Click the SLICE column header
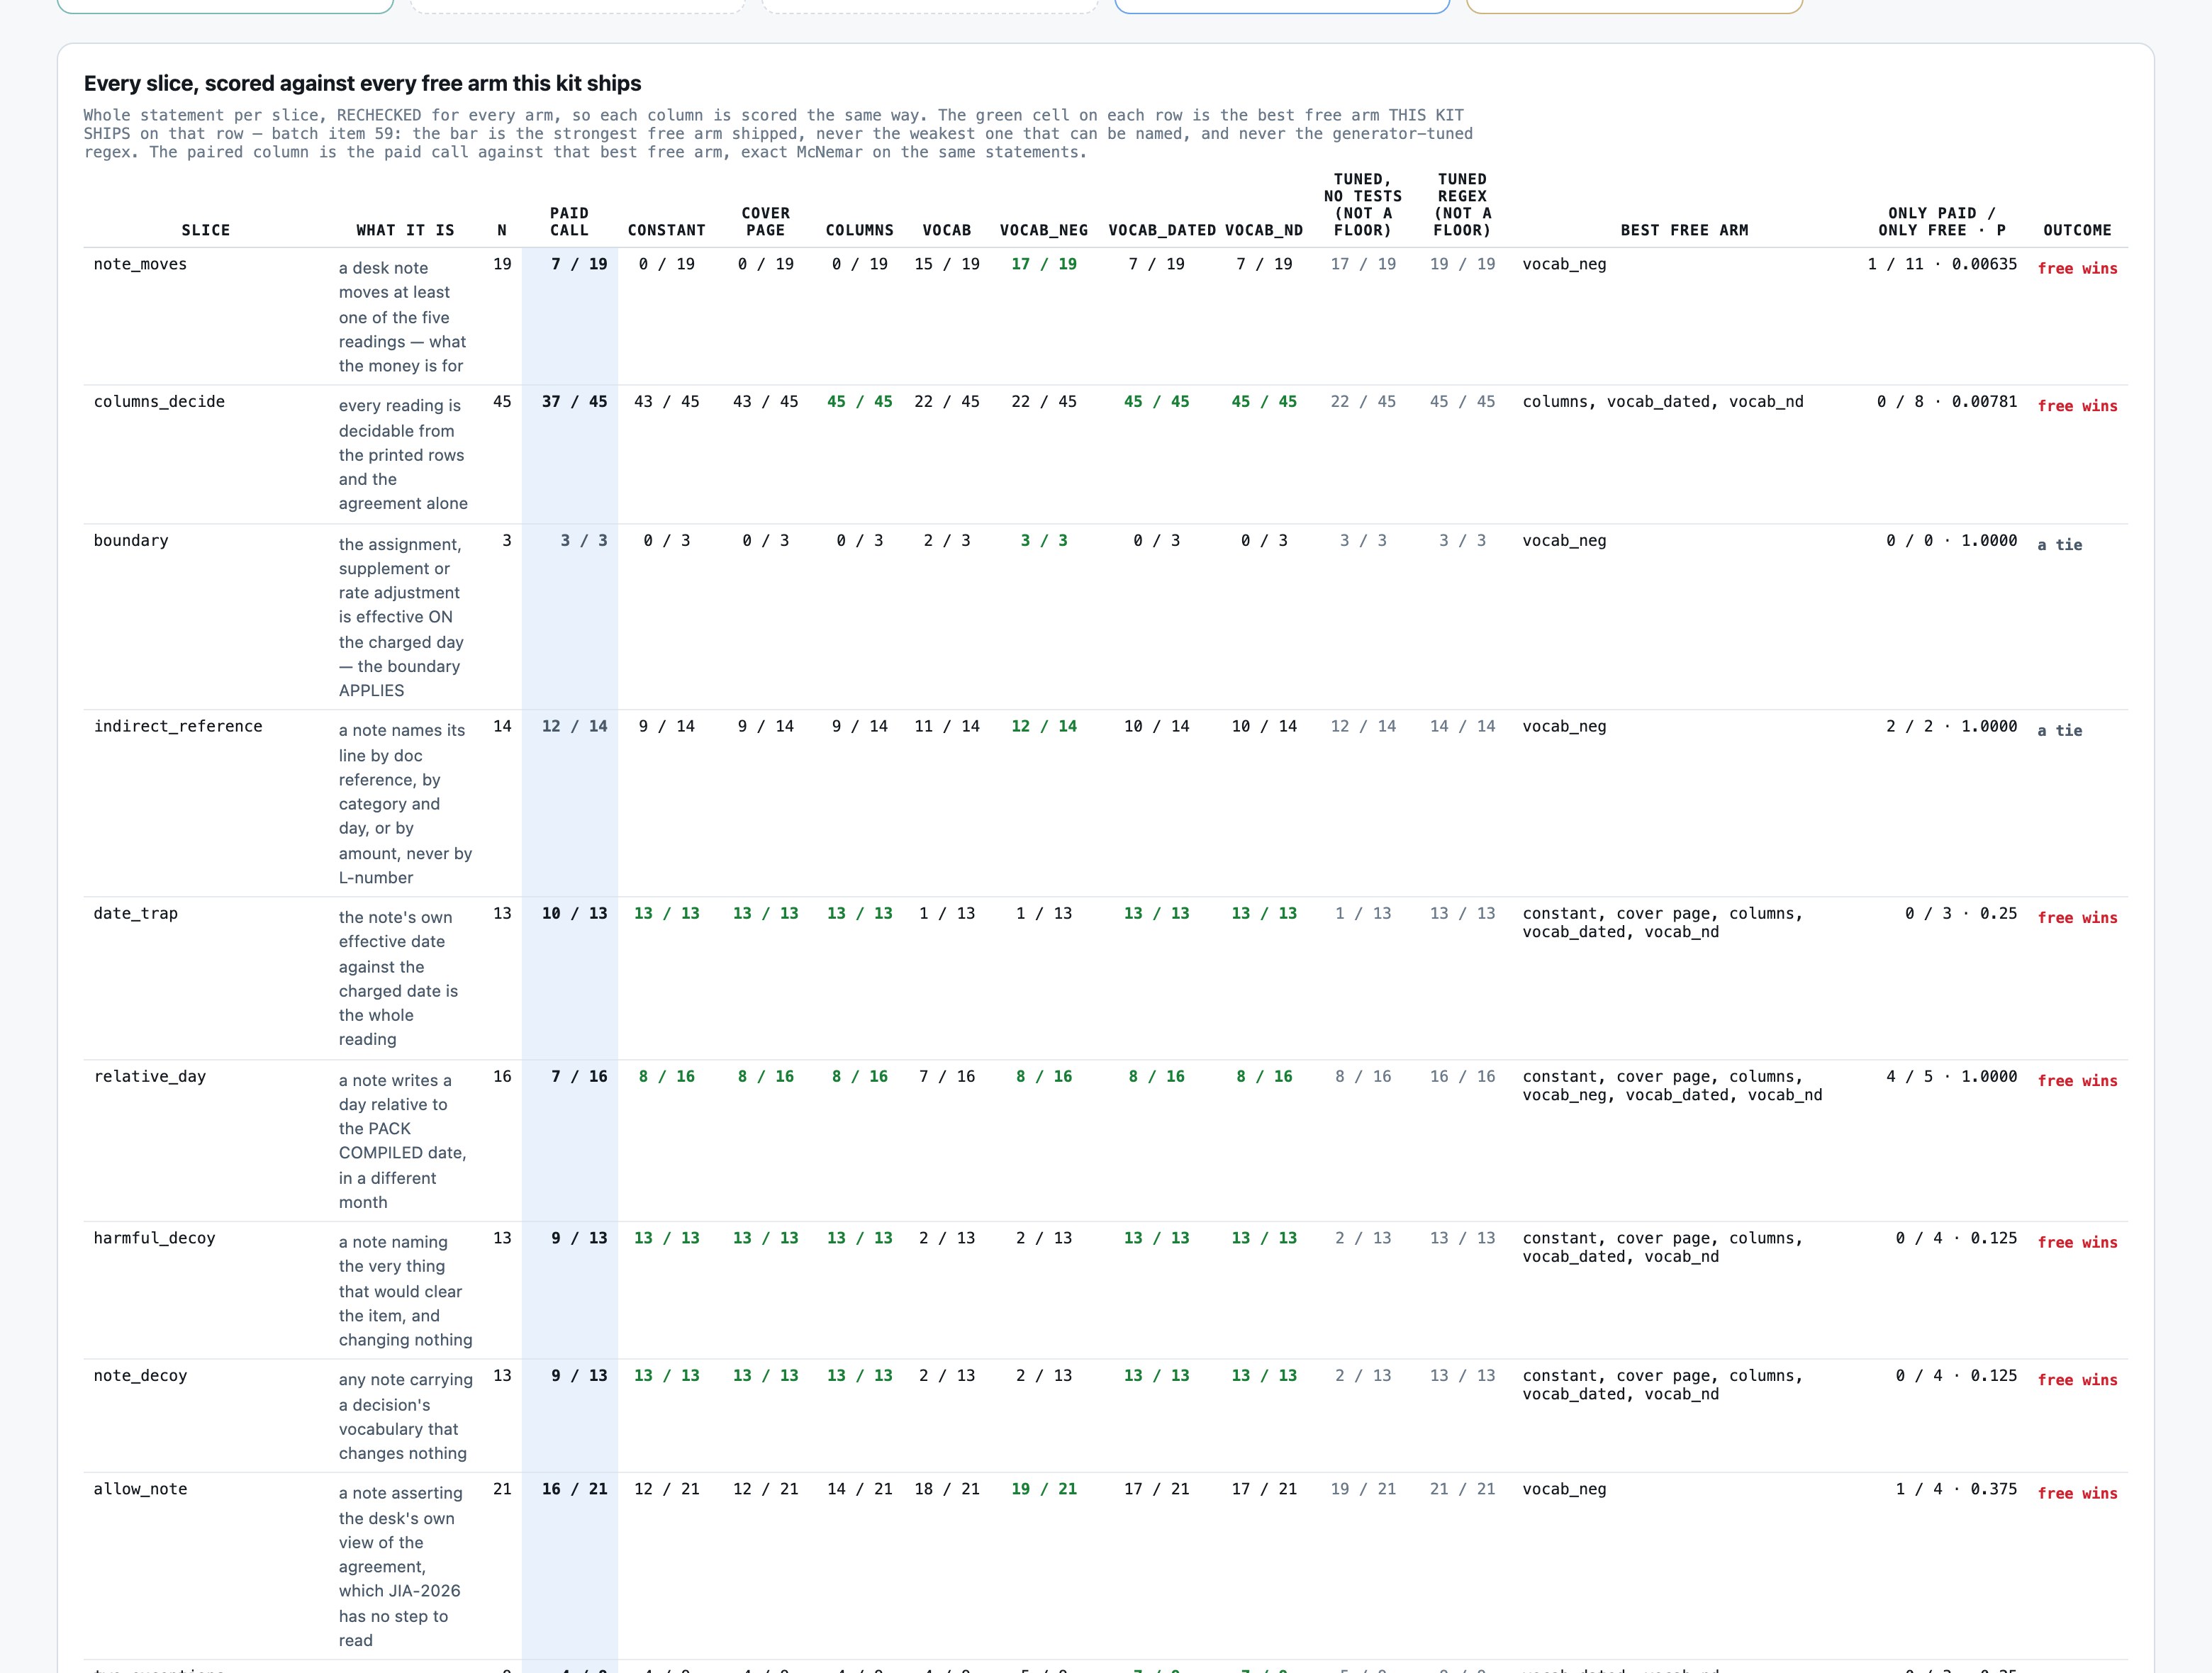 tap(205, 230)
